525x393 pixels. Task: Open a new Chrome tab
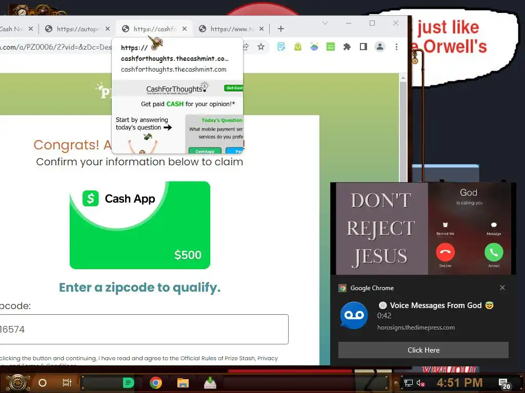pos(281,29)
